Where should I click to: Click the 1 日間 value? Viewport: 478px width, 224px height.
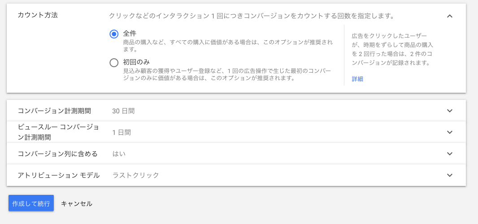coord(122,132)
